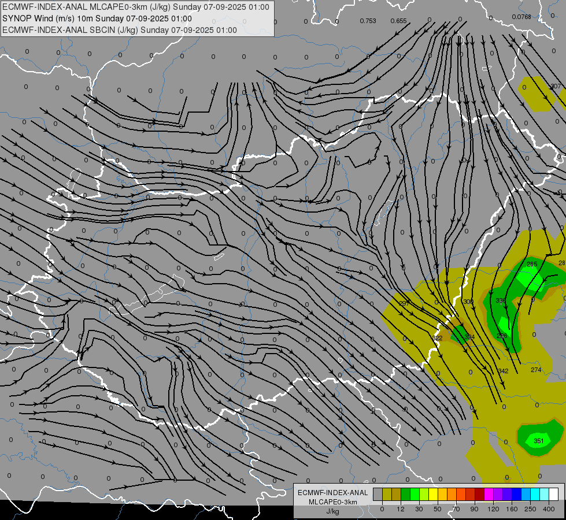Pick the yellow legend swatch
Screen dimensions: 566x520
pos(433,495)
